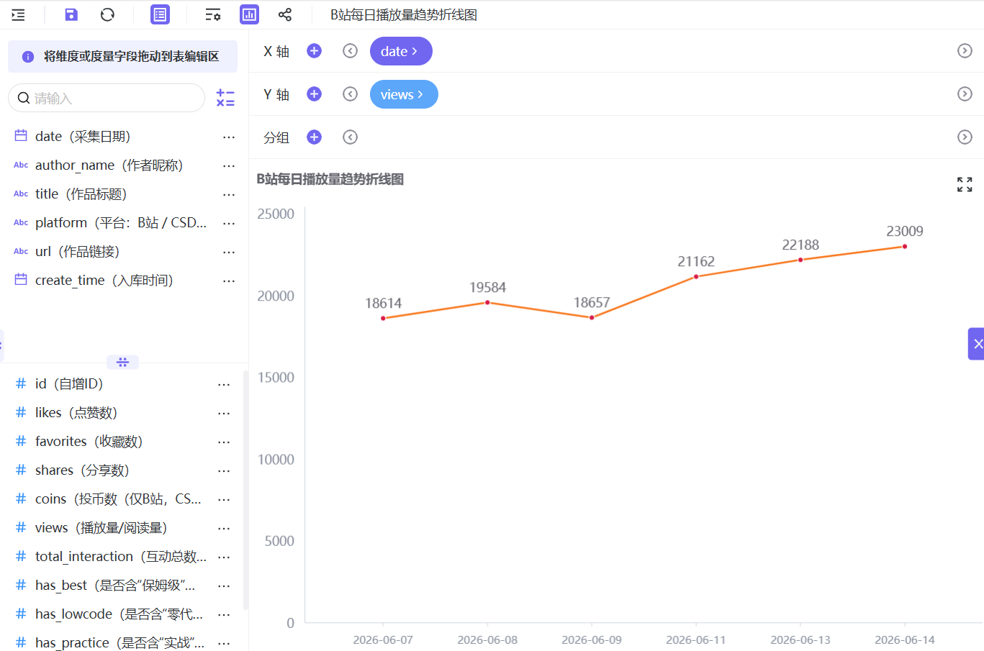Open the calculated field icon beside search
The image size is (984, 651).
[225, 99]
